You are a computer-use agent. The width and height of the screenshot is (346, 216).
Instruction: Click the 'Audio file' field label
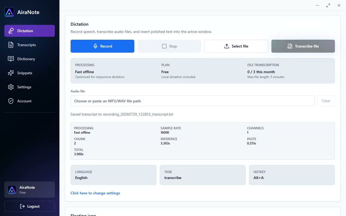coord(78,91)
